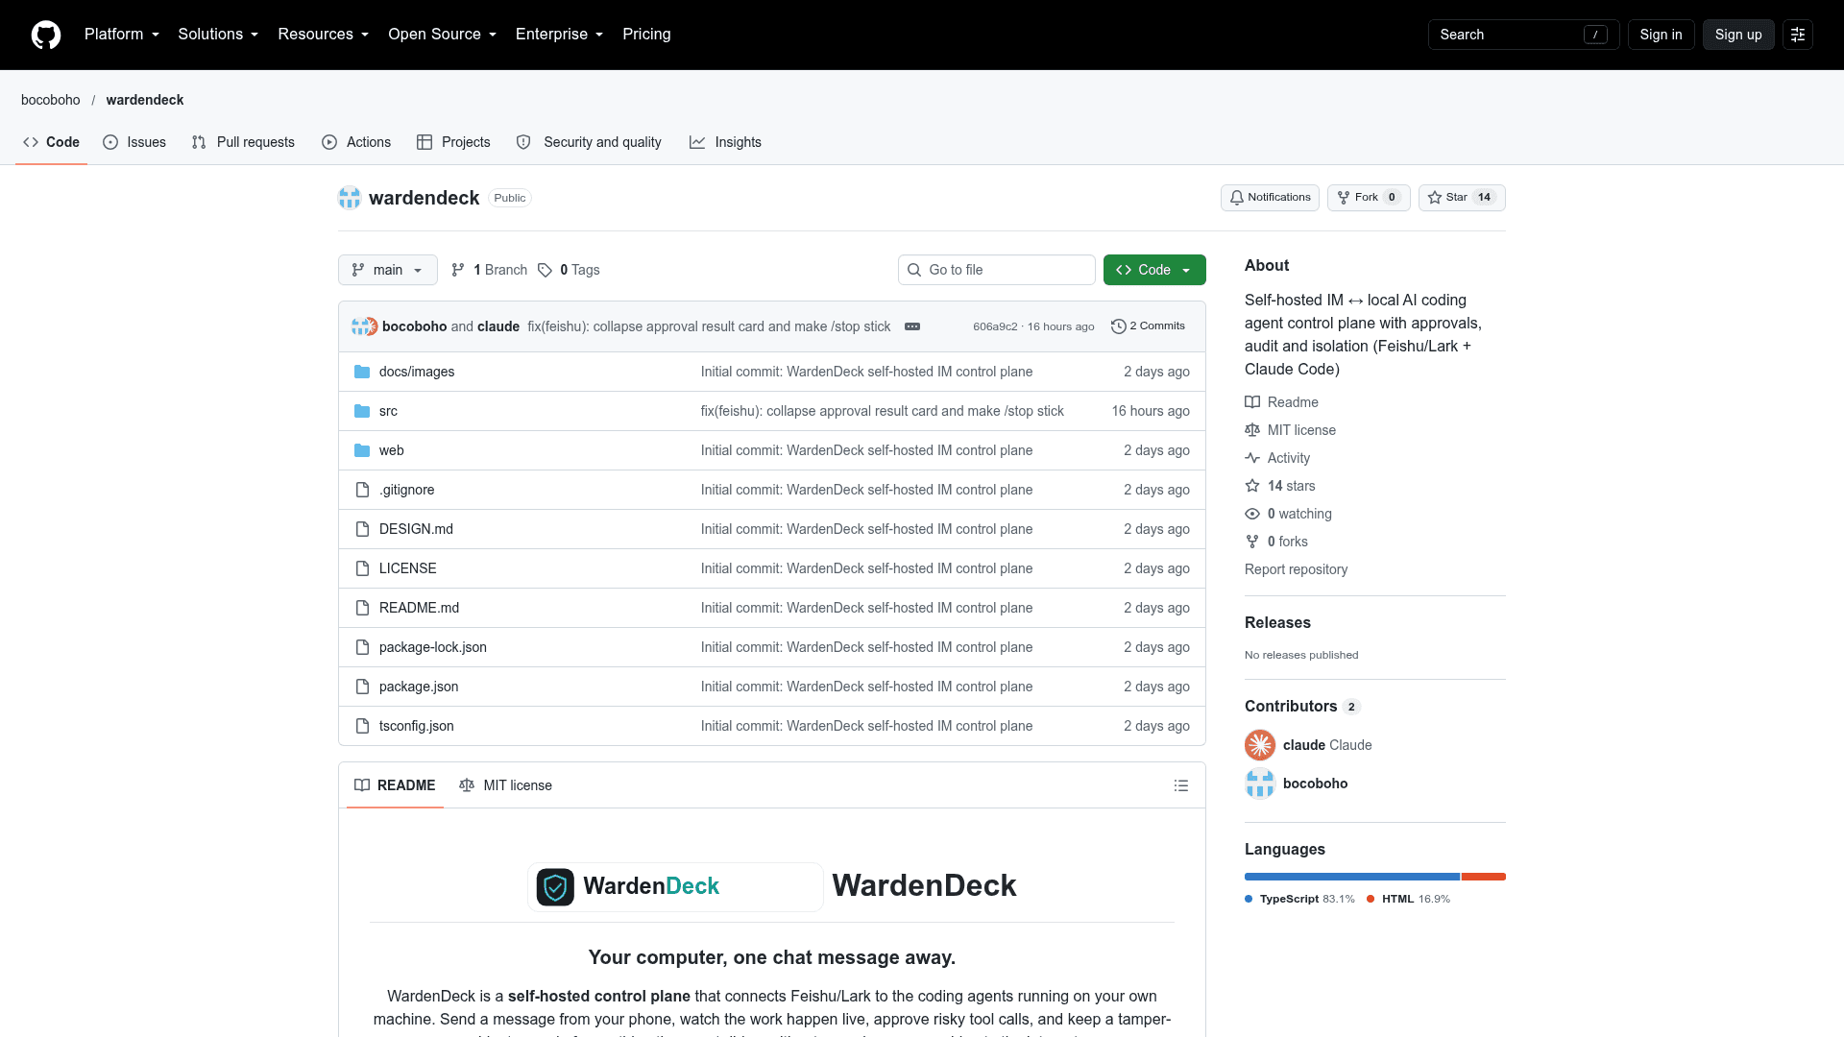Open the docs/images folder

pyautogui.click(x=417, y=372)
